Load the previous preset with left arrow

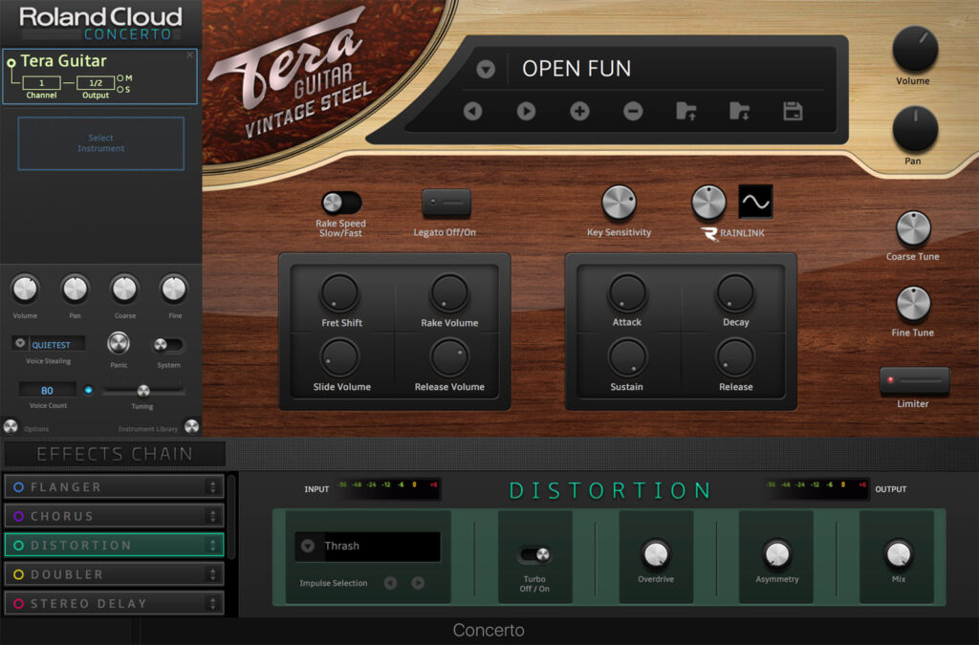pos(472,112)
